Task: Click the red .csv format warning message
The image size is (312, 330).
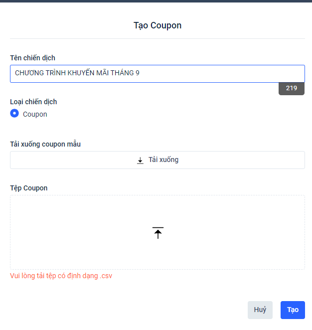Action: pyautogui.click(x=61, y=276)
